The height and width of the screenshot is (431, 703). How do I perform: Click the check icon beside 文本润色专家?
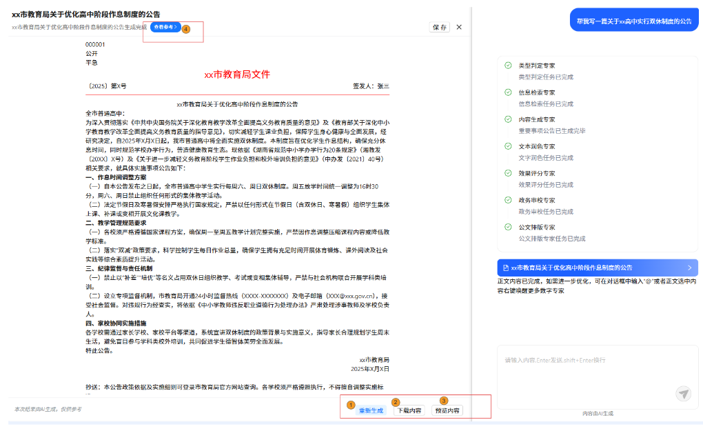(x=508, y=146)
